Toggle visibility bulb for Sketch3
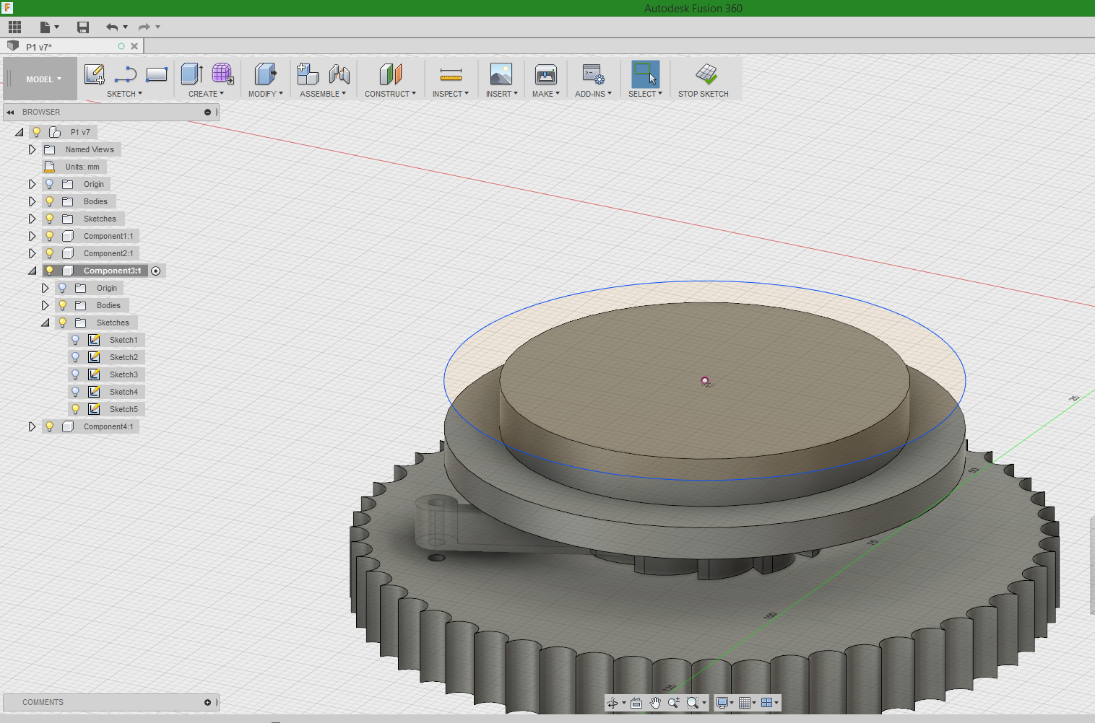 75,374
